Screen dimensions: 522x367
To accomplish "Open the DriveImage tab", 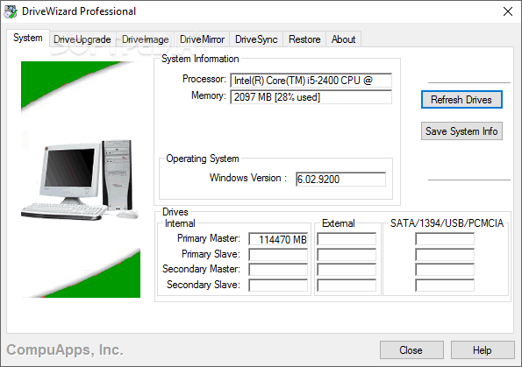I will pyautogui.click(x=145, y=39).
